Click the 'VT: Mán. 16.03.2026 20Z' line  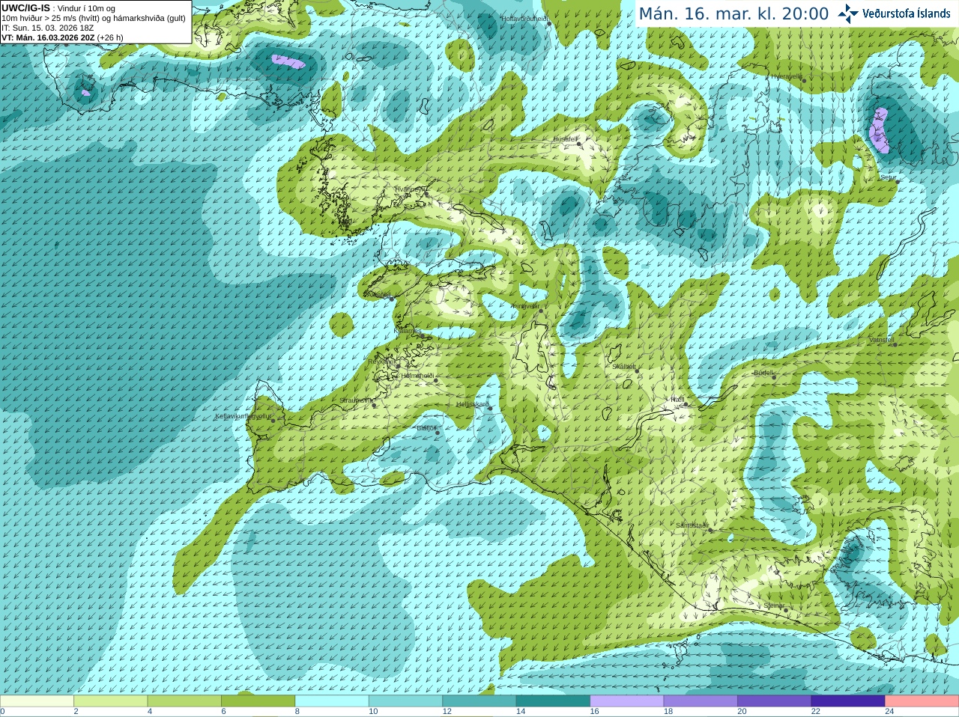tap(48, 37)
